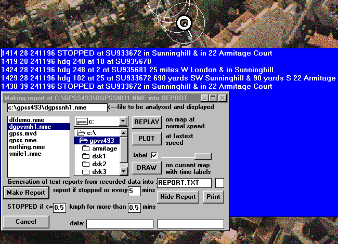Hide the report with Hide Report
338x244 pixels.
tap(178, 197)
